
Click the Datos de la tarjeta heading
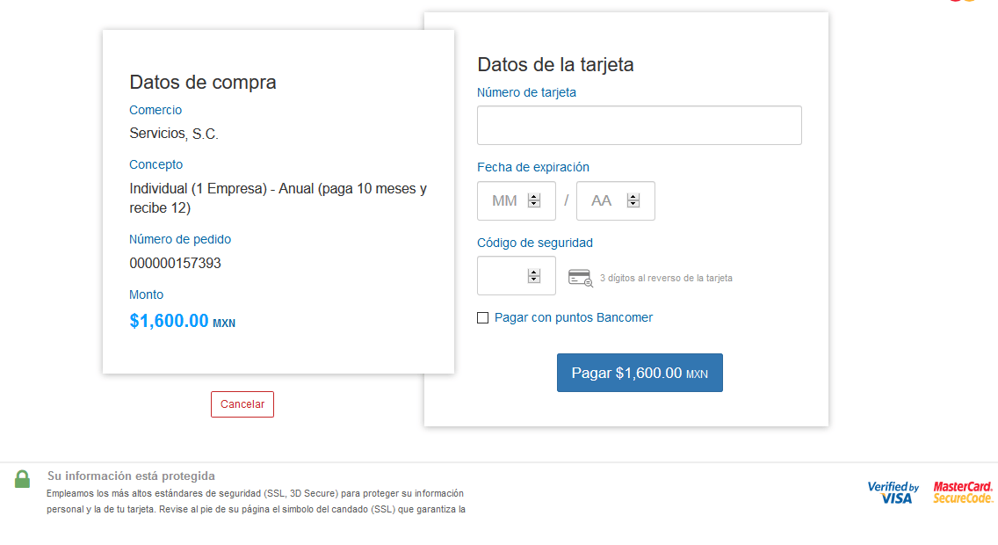tap(555, 64)
